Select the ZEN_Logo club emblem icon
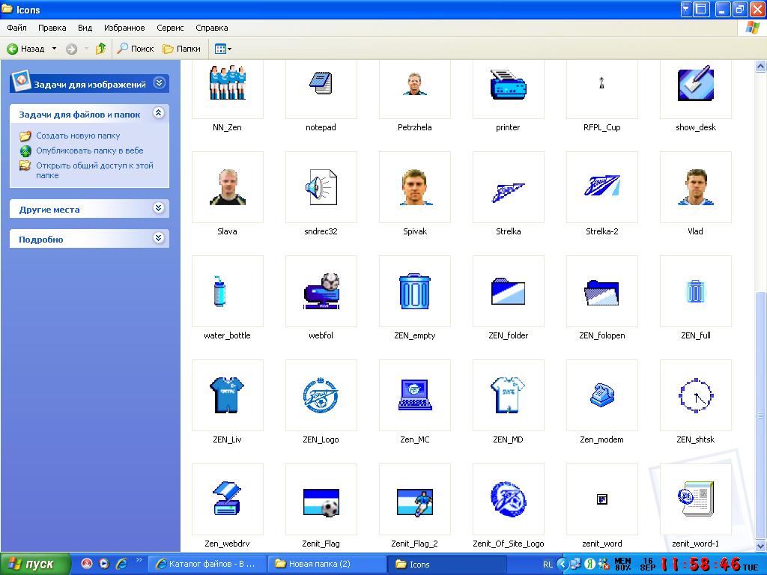 [x=321, y=395]
